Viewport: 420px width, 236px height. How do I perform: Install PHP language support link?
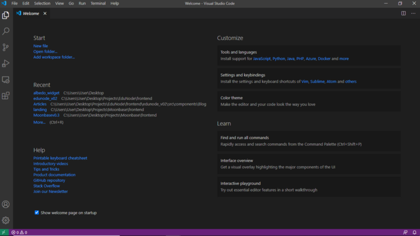pyautogui.click(x=300, y=59)
